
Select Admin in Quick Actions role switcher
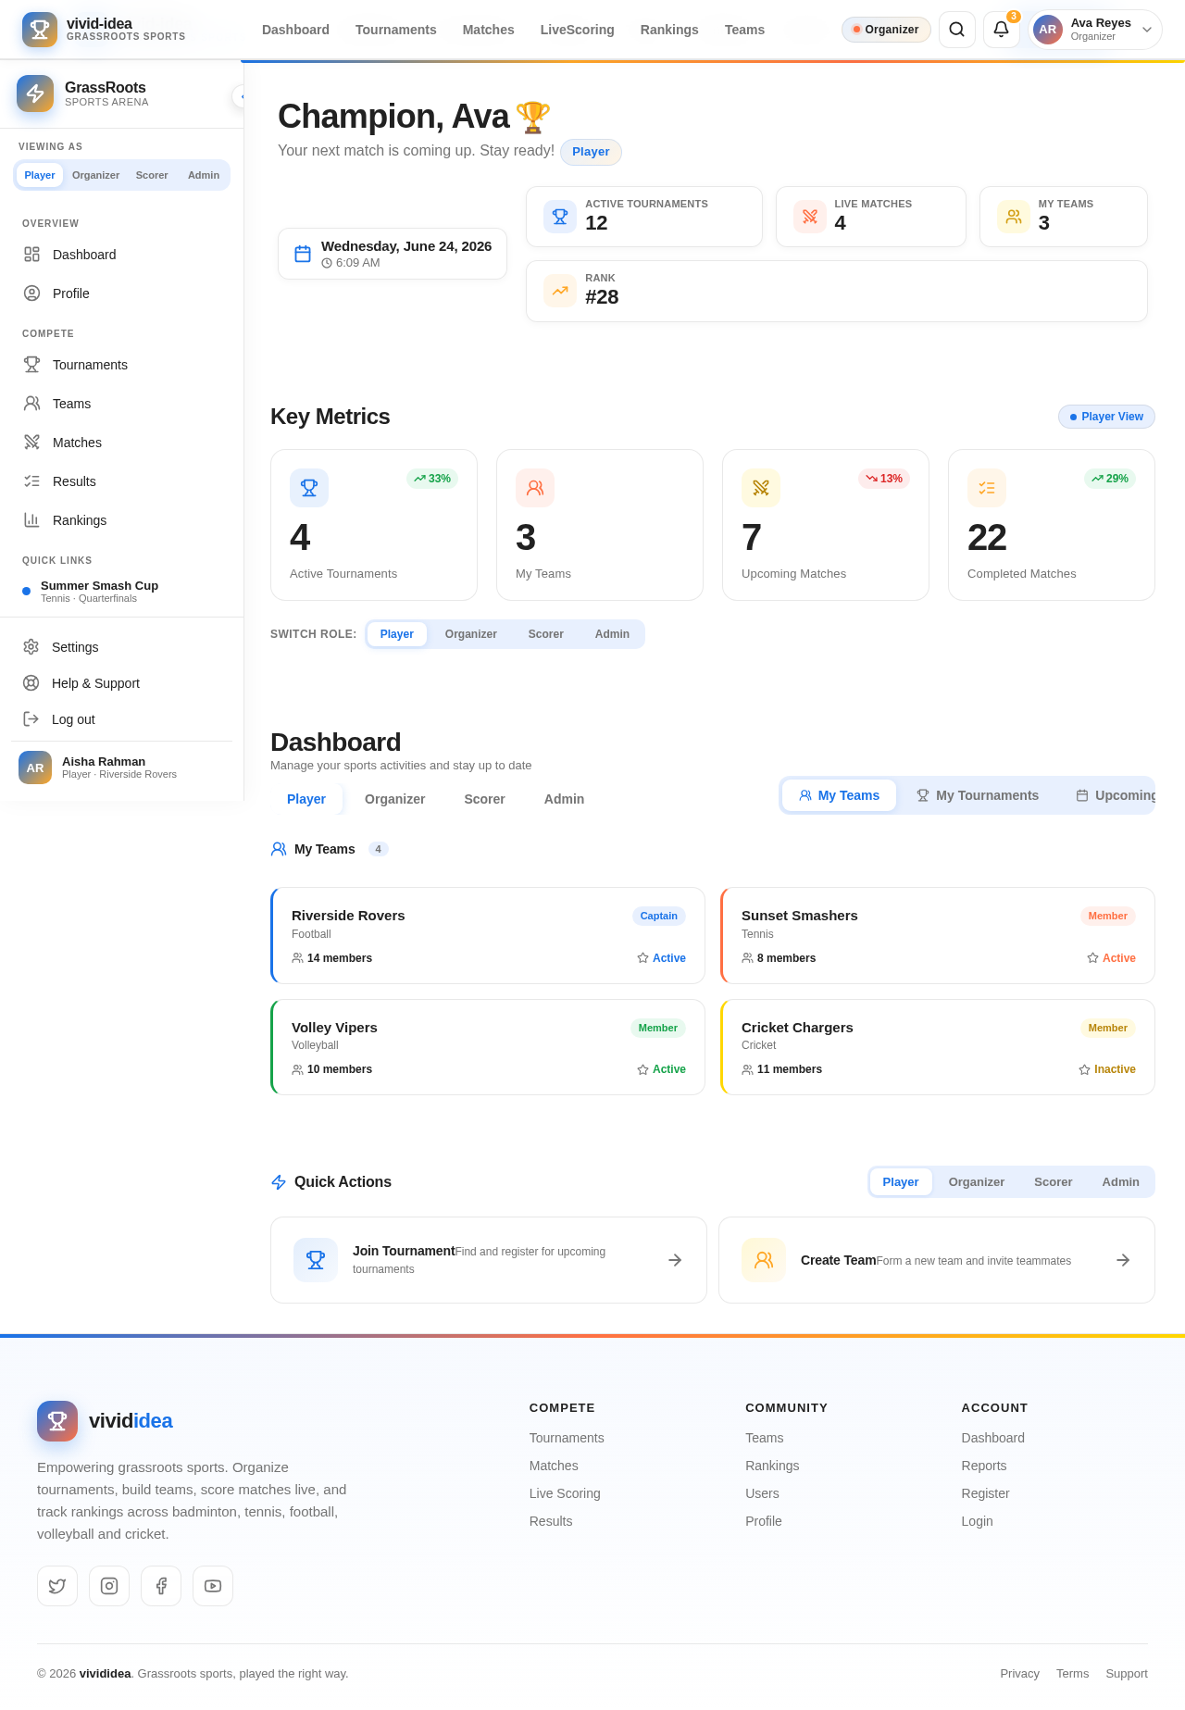1121,1182
